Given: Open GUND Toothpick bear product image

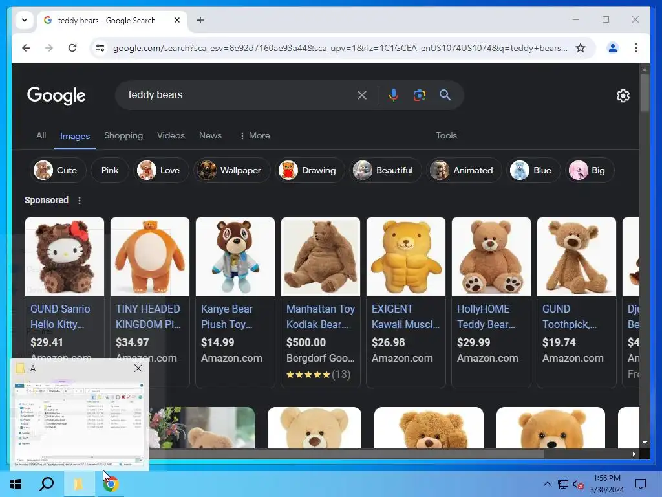Looking at the screenshot, I should (x=576, y=256).
